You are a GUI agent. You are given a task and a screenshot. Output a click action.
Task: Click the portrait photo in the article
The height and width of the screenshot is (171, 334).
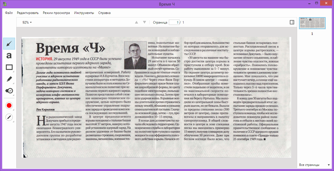pyautogui.click(x=135, y=55)
